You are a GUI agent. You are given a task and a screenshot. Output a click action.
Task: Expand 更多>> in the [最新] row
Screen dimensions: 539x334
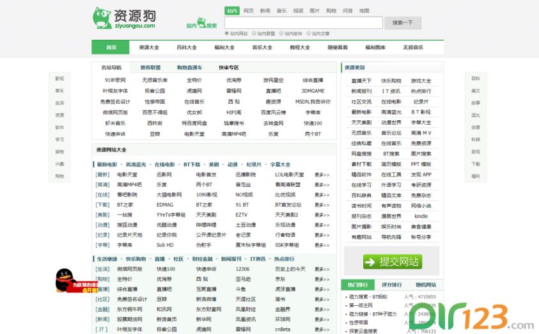[322, 175]
